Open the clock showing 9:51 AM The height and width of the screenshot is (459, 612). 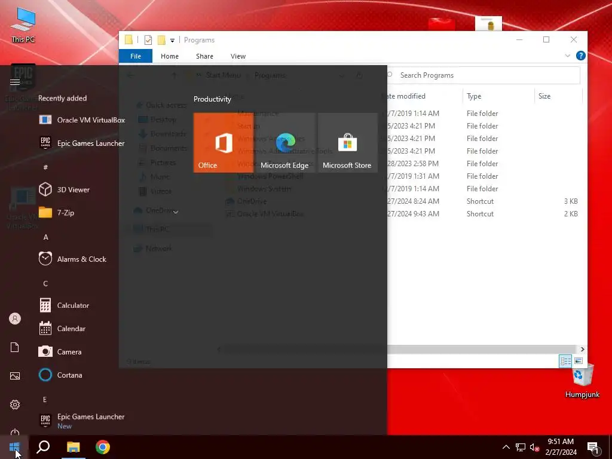561,447
